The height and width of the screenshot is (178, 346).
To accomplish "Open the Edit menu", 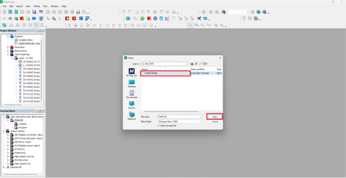I will pos(11,6).
